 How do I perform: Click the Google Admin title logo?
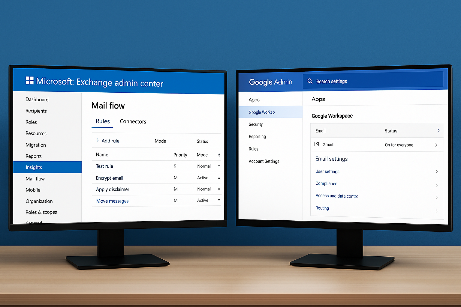pyautogui.click(x=270, y=82)
